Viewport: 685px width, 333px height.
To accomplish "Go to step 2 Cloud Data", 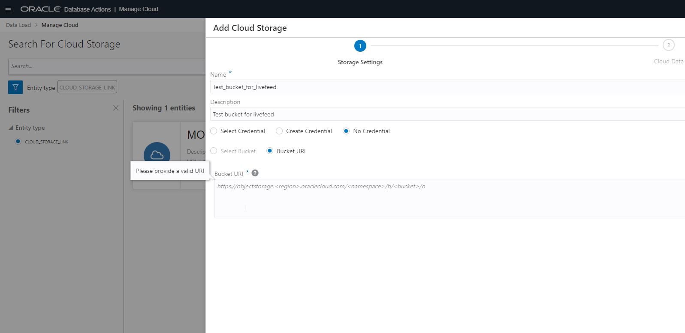I will [668, 45].
